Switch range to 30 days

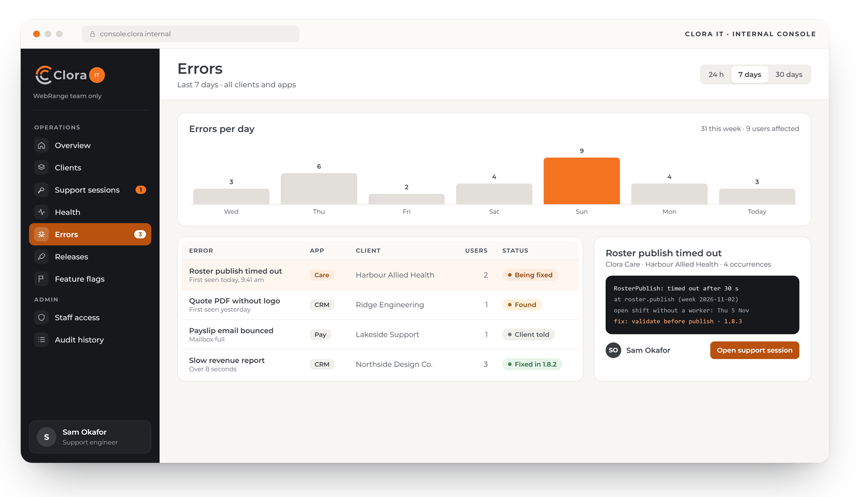pyautogui.click(x=789, y=75)
